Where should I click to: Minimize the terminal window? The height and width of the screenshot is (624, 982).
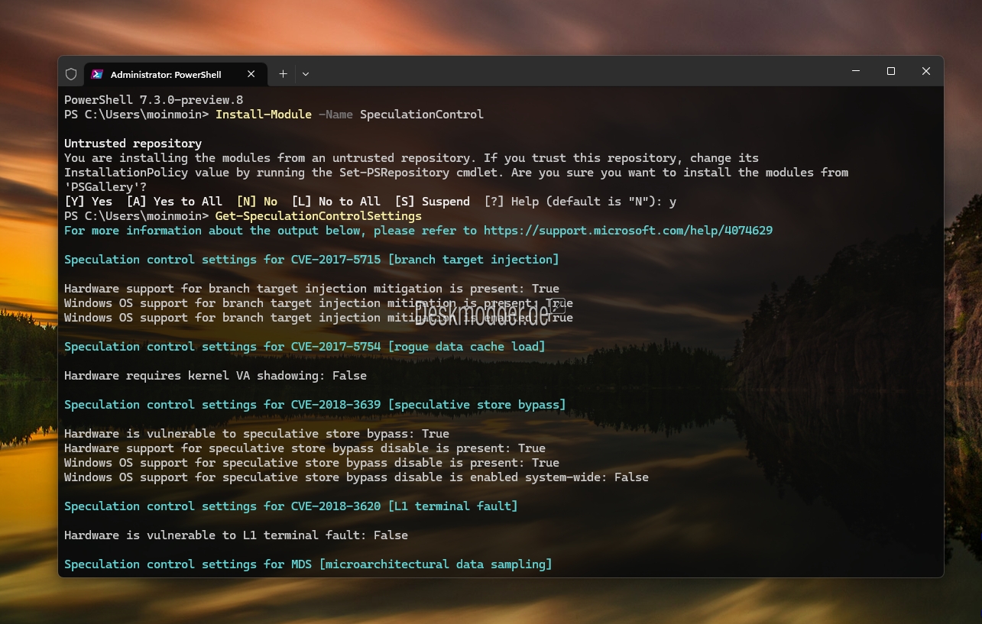pos(856,71)
